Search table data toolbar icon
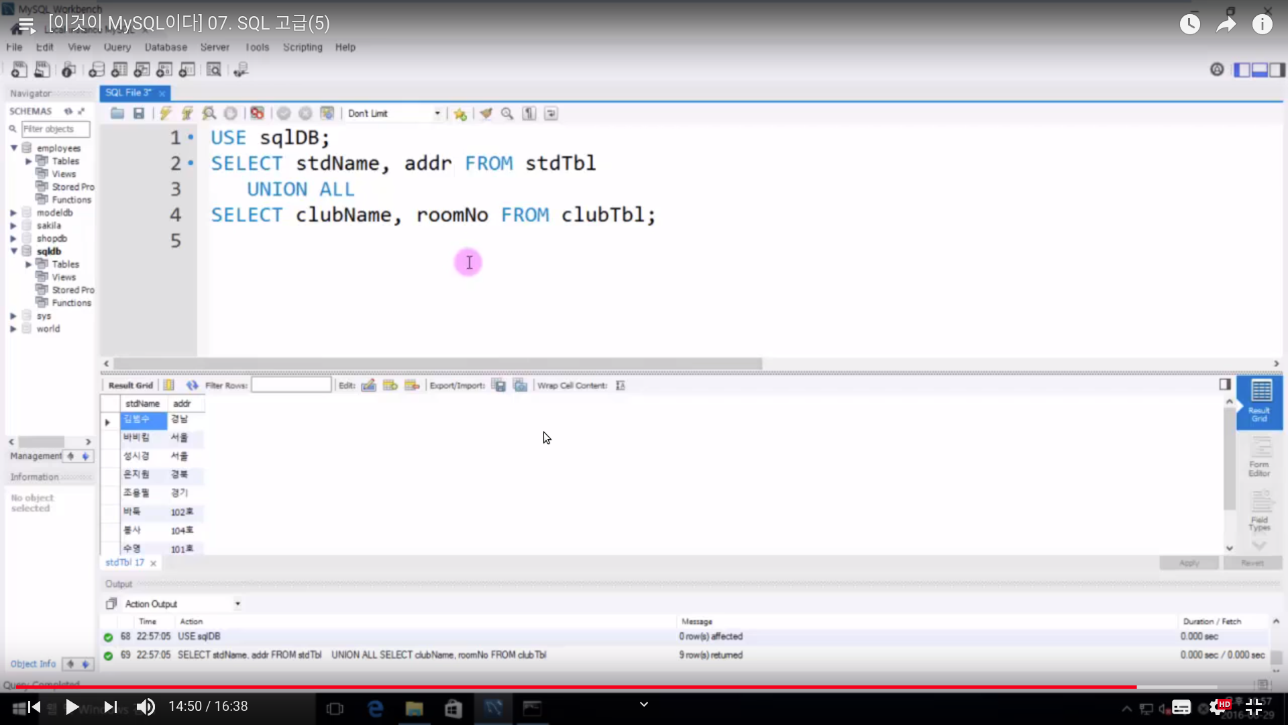The height and width of the screenshot is (725, 1288). tap(214, 69)
